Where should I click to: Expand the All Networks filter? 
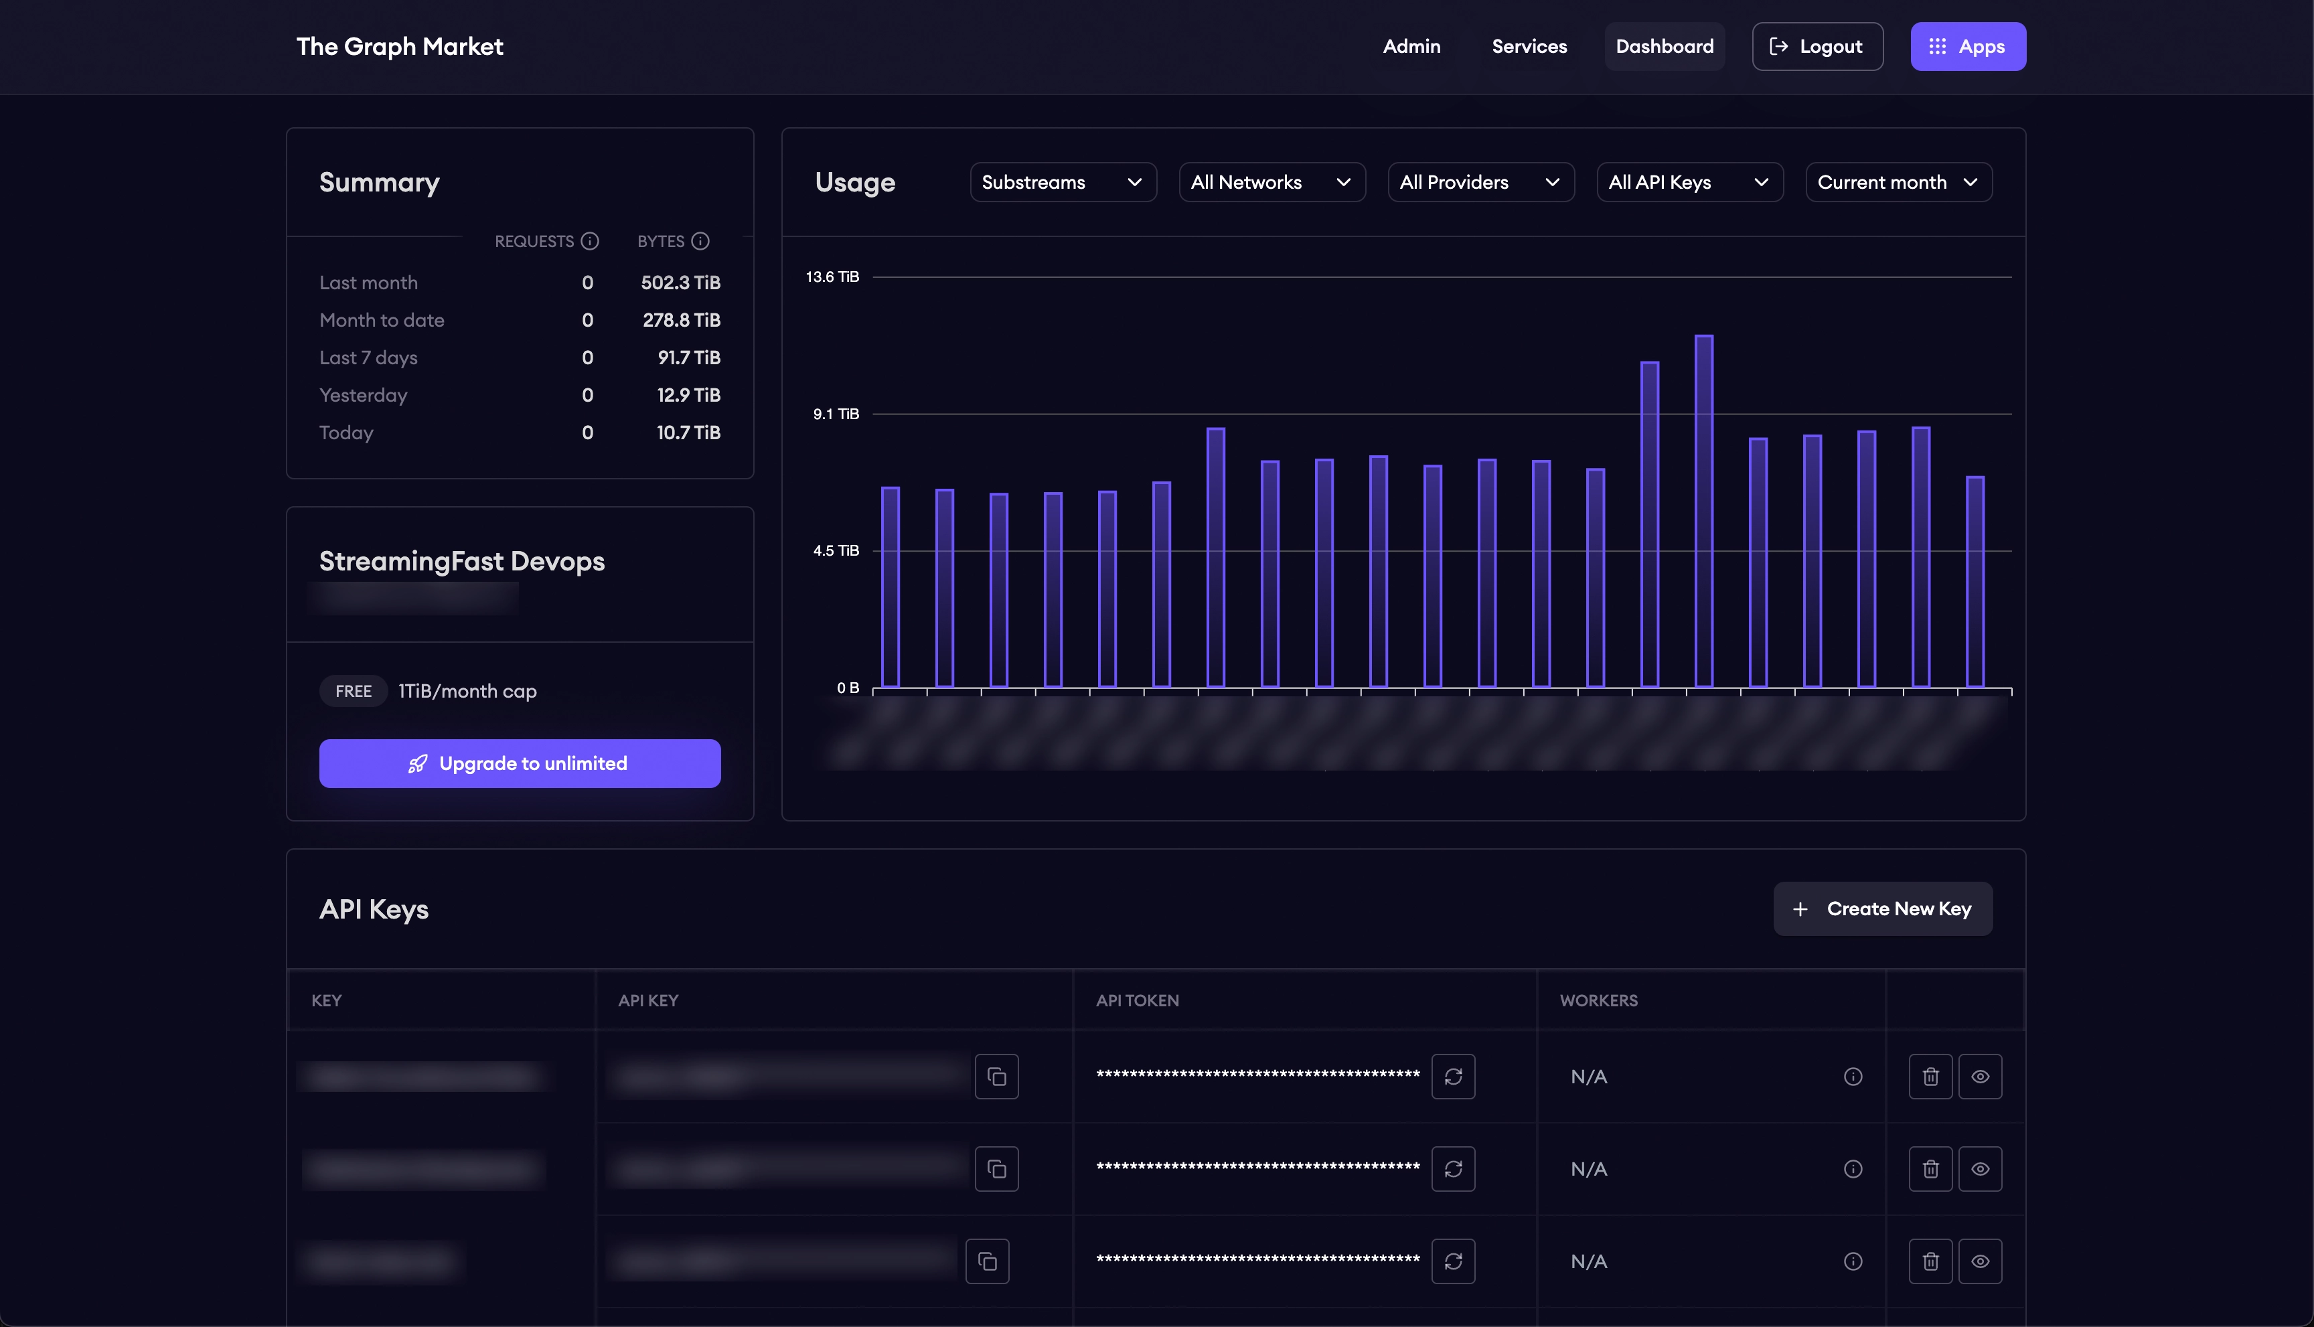point(1271,182)
